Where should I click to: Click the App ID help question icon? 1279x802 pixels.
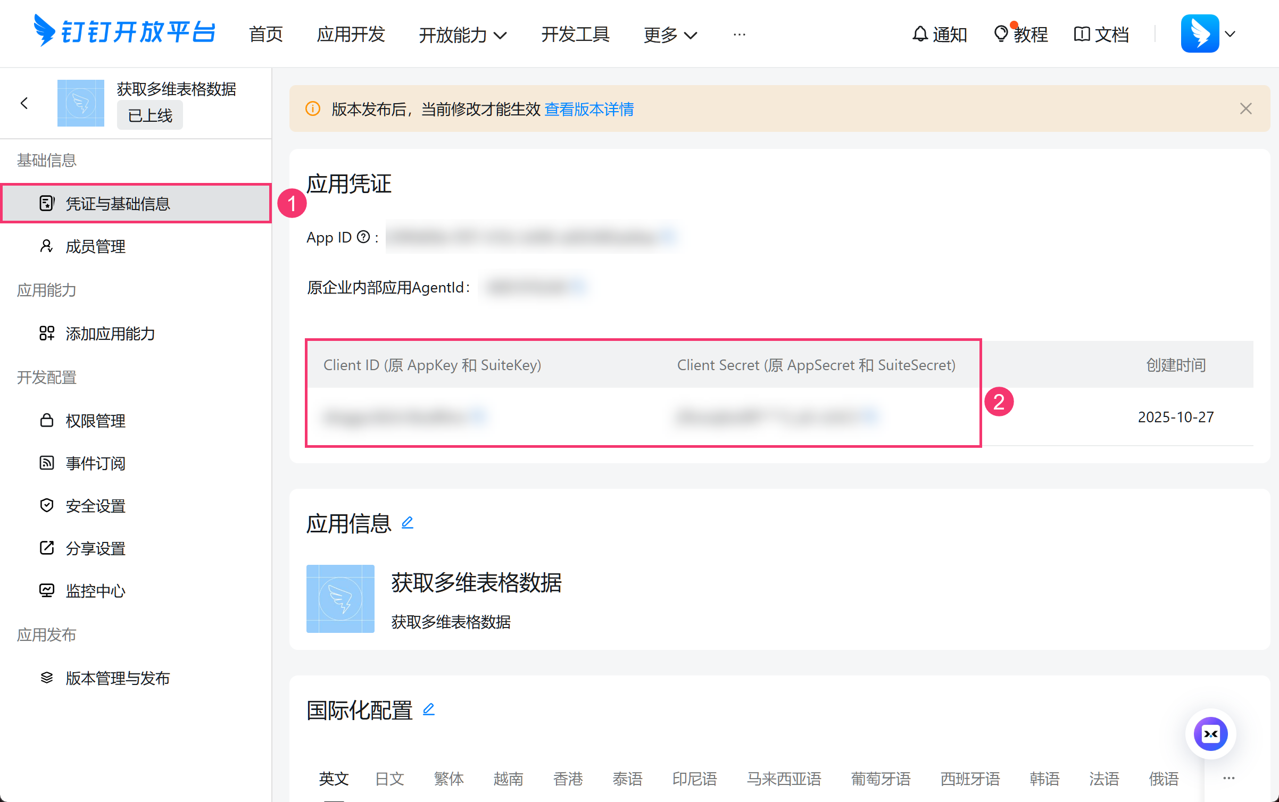[x=363, y=237]
